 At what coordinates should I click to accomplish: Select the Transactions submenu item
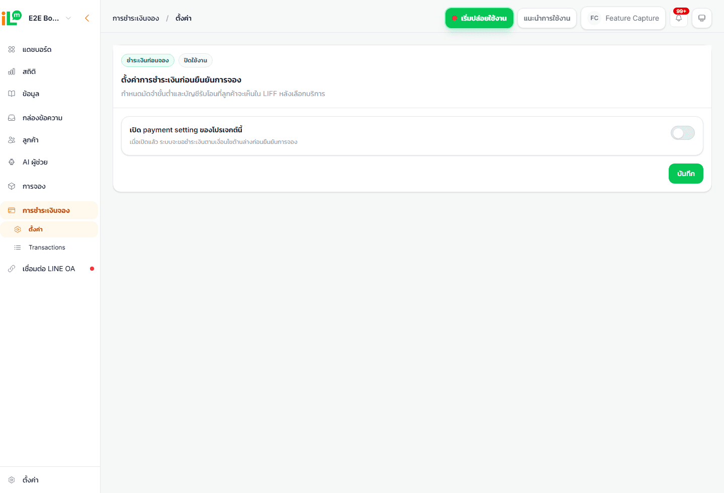point(49,248)
